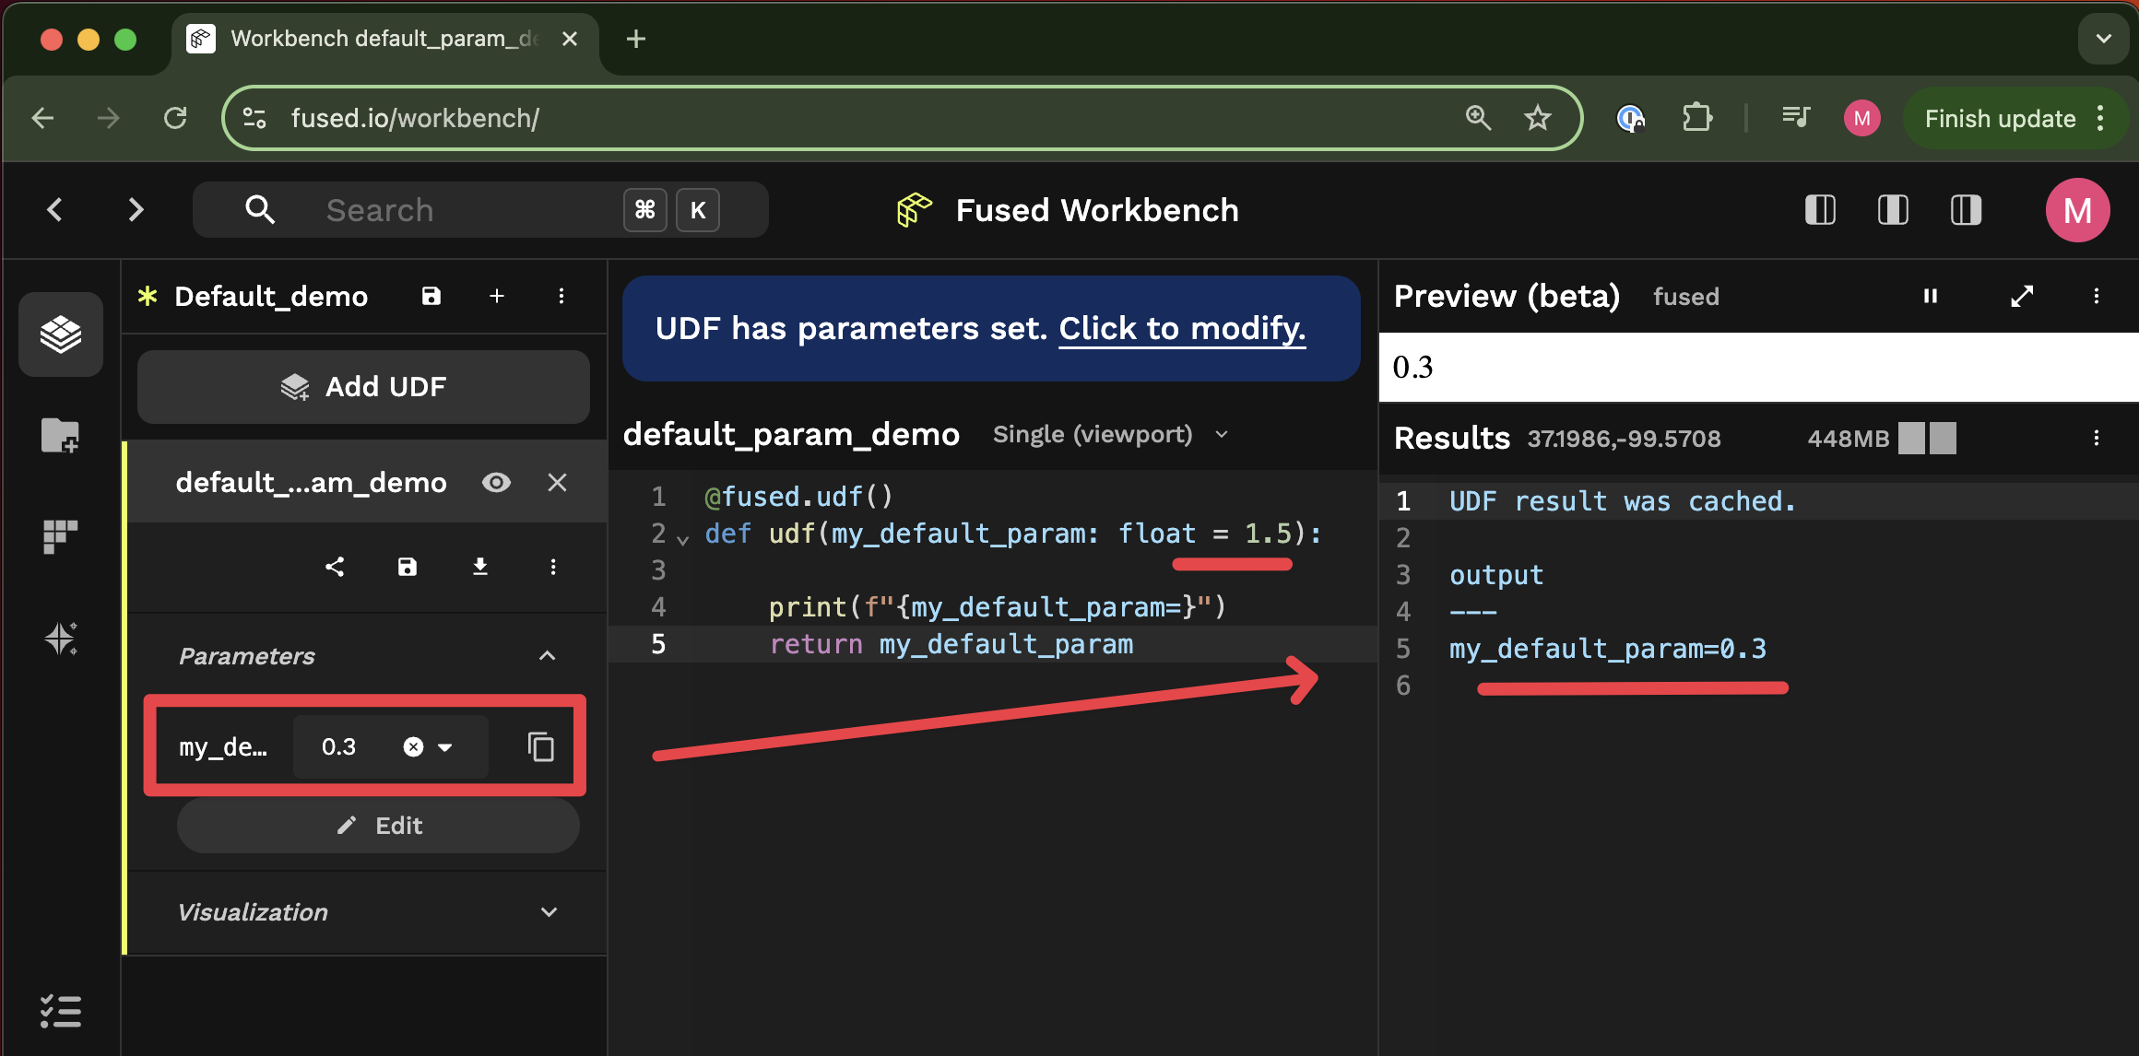Add new item via Default_demo plus icon
The width and height of the screenshot is (2139, 1056).
(x=497, y=296)
